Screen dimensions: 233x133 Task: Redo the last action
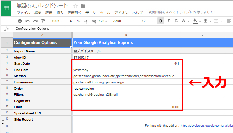pos(36,21)
